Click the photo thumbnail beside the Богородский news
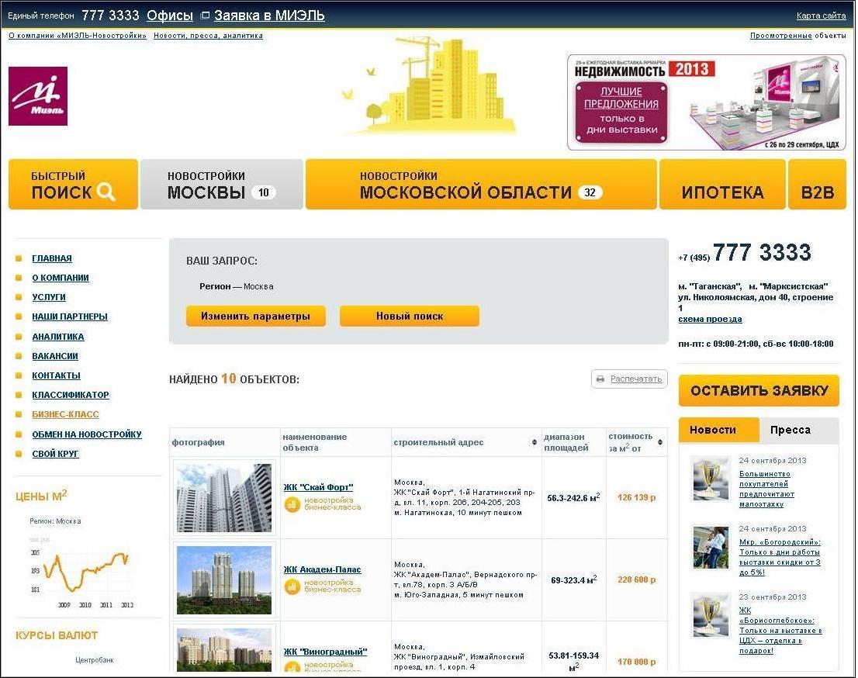This screenshot has width=858, height=678. point(711,547)
